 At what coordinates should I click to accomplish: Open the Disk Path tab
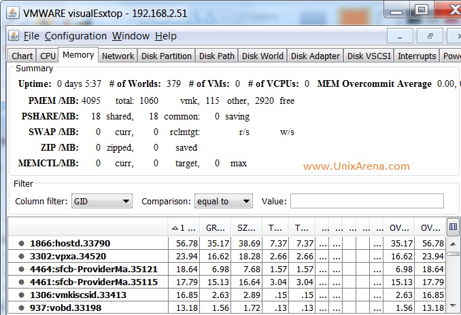[217, 56]
